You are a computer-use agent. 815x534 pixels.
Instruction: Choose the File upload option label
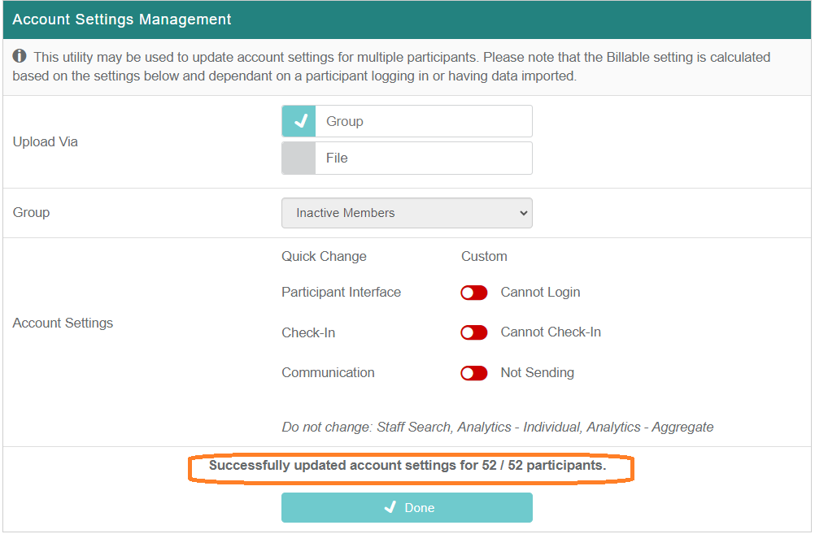pyautogui.click(x=337, y=158)
